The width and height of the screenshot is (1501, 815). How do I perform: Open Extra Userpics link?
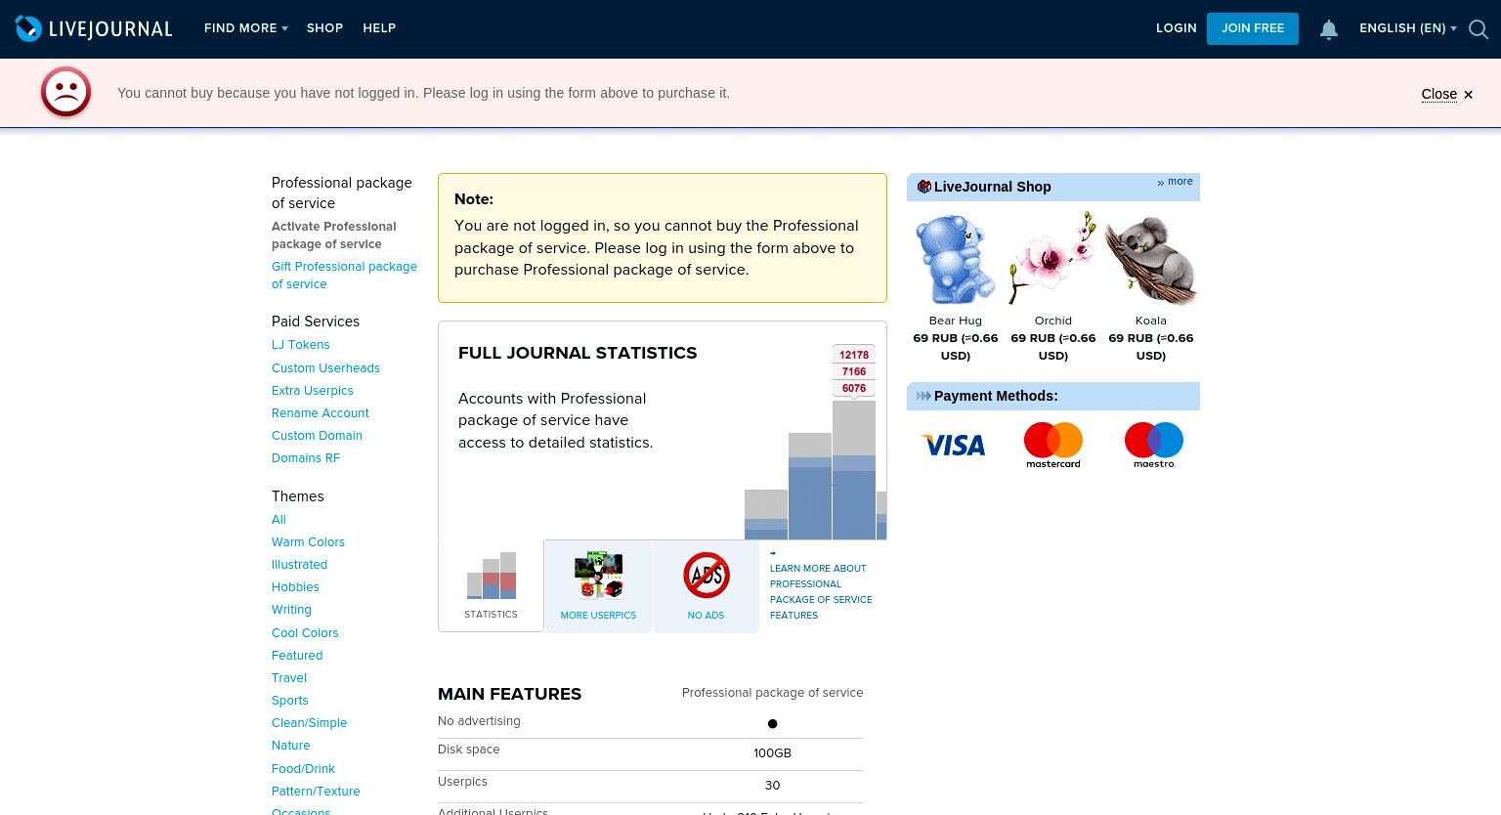(312, 391)
